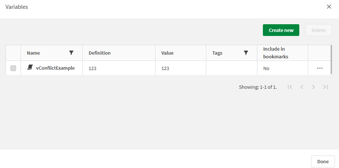This screenshot has height=168, width=339.
Task: Confirm with the Done button
Action: [323, 161]
